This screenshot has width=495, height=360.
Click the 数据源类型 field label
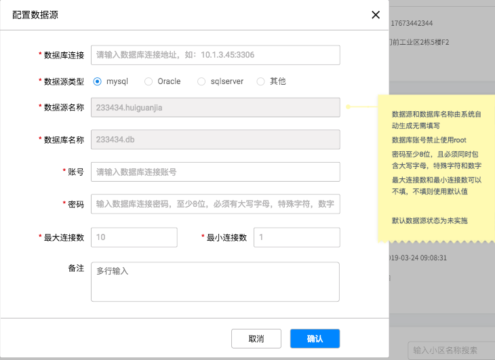pos(64,81)
